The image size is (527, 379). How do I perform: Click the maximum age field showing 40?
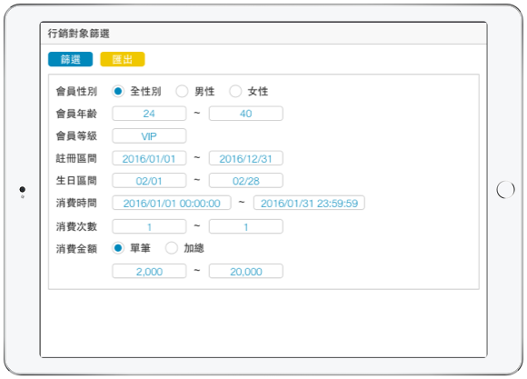pyautogui.click(x=246, y=114)
